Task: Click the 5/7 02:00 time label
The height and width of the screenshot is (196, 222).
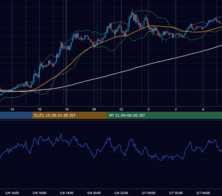Action: click(x=176, y=193)
